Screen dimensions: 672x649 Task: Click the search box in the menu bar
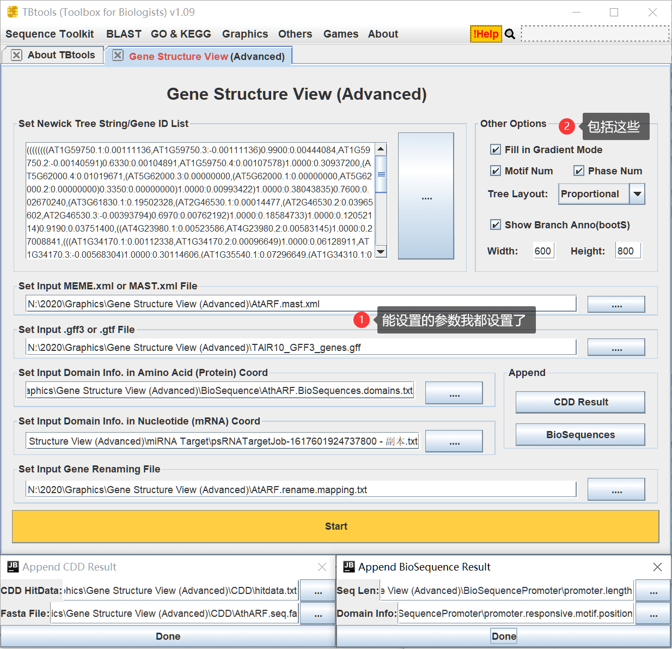(x=595, y=33)
